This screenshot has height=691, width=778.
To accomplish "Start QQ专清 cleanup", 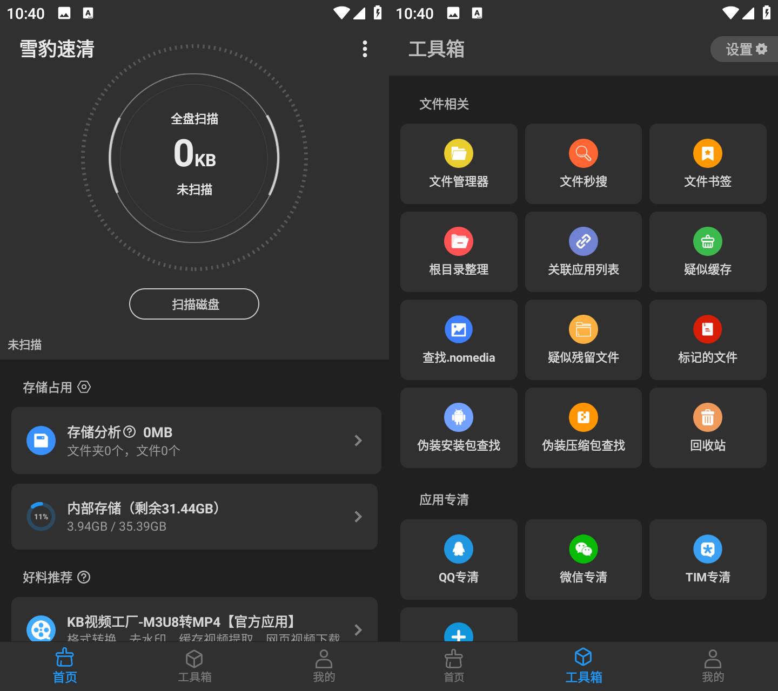I will [459, 559].
